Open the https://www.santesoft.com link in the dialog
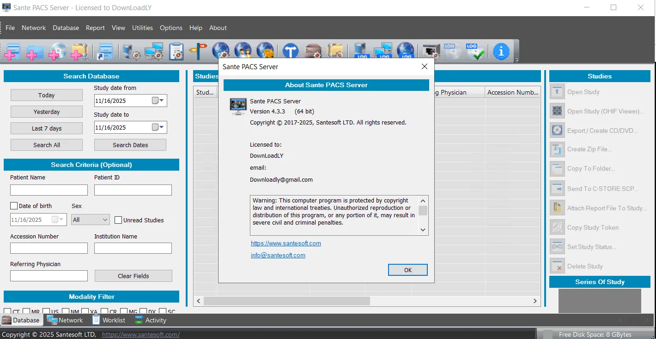656x339 pixels. pos(286,243)
